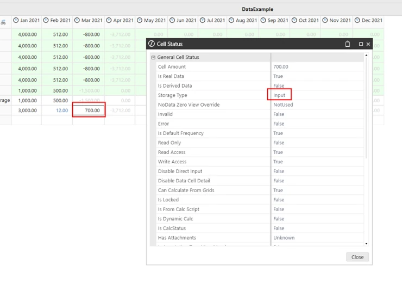Select the Cell Amount value 700.00
Viewport: 402px width, 282px height.
pyautogui.click(x=281, y=67)
